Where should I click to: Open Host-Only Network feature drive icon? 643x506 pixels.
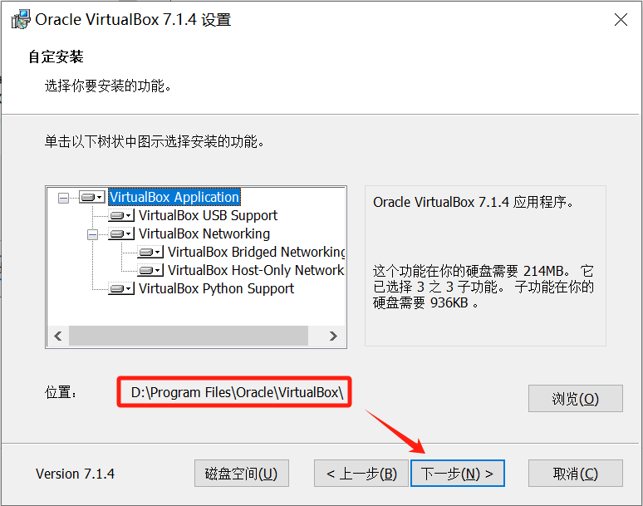[x=150, y=270]
